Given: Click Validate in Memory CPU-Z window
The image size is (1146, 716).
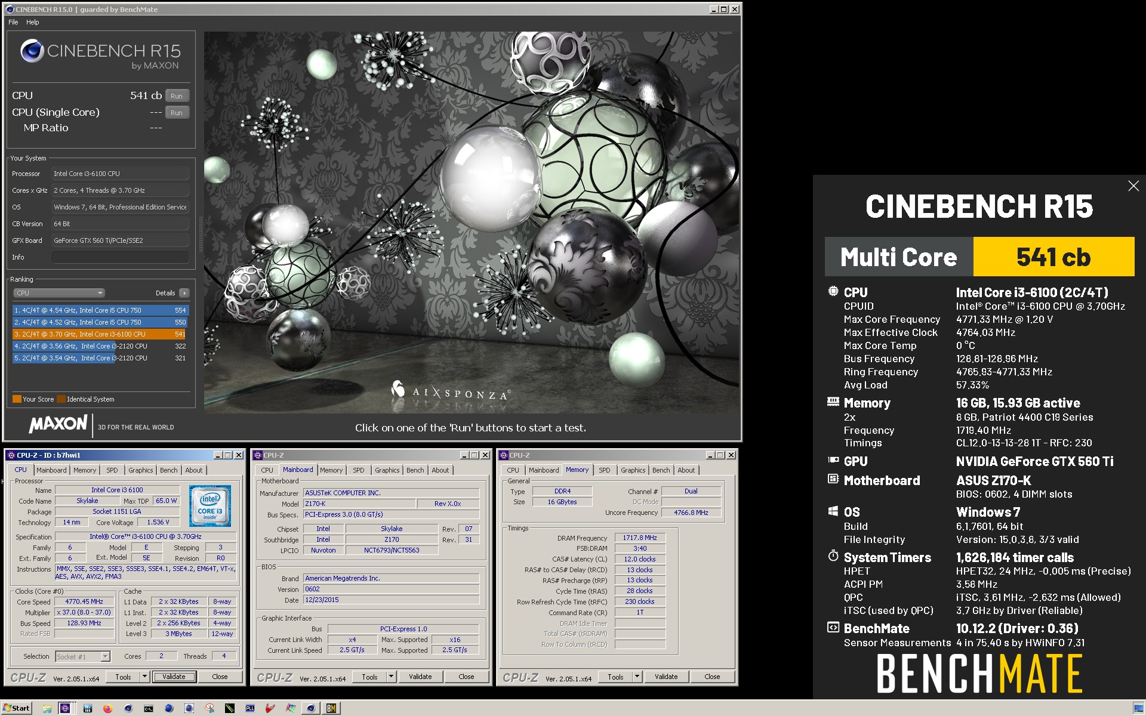Looking at the screenshot, I should [x=666, y=677].
